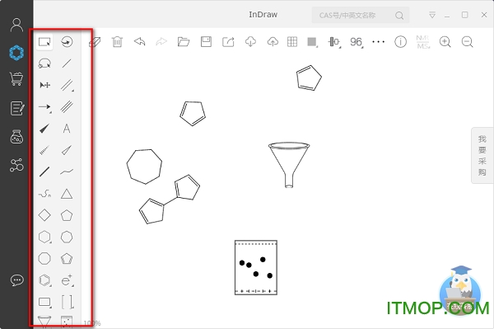The height and width of the screenshot is (329, 494).
Task: Open a file with folder icon
Action: point(184,41)
